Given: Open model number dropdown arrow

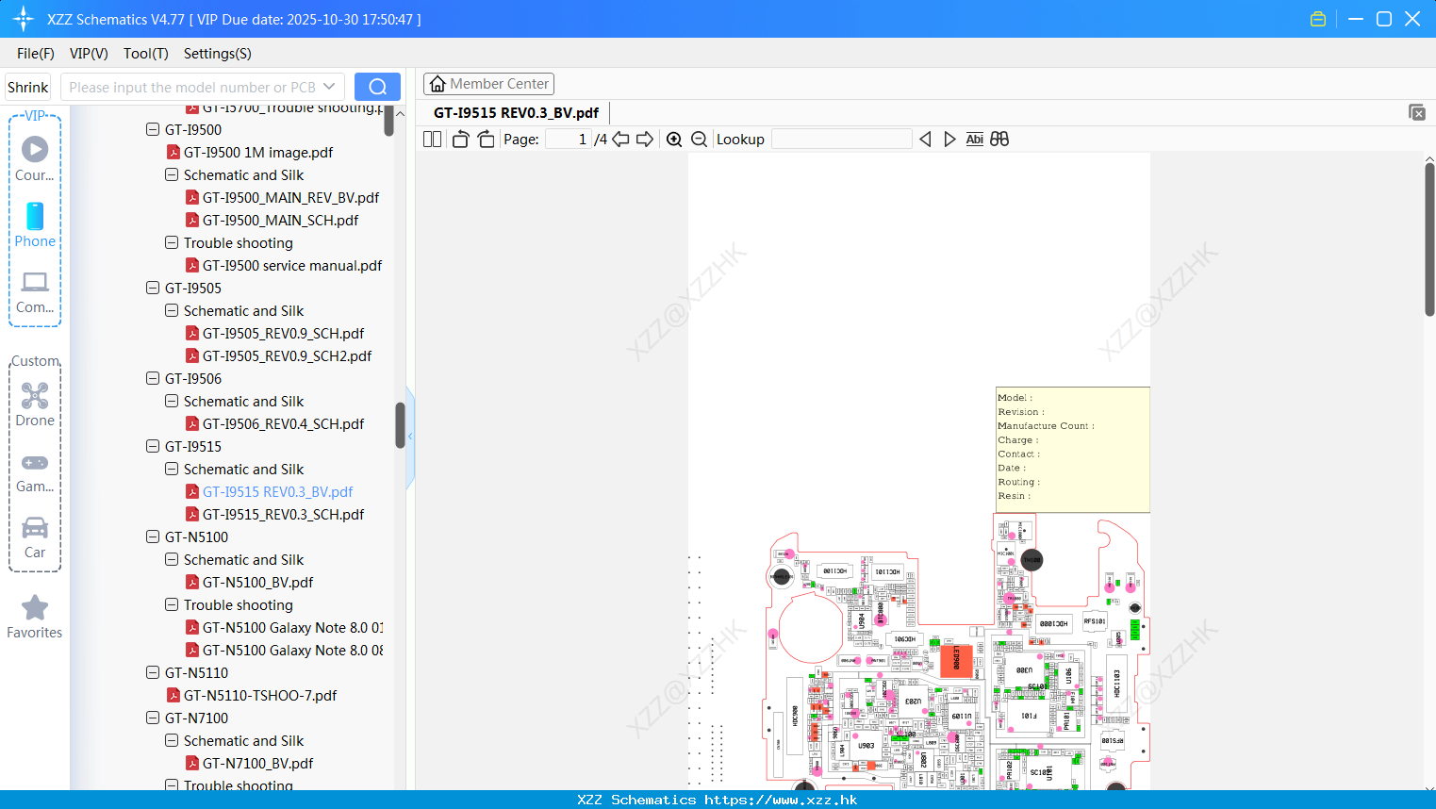Looking at the screenshot, I should pyautogui.click(x=329, y=87).
